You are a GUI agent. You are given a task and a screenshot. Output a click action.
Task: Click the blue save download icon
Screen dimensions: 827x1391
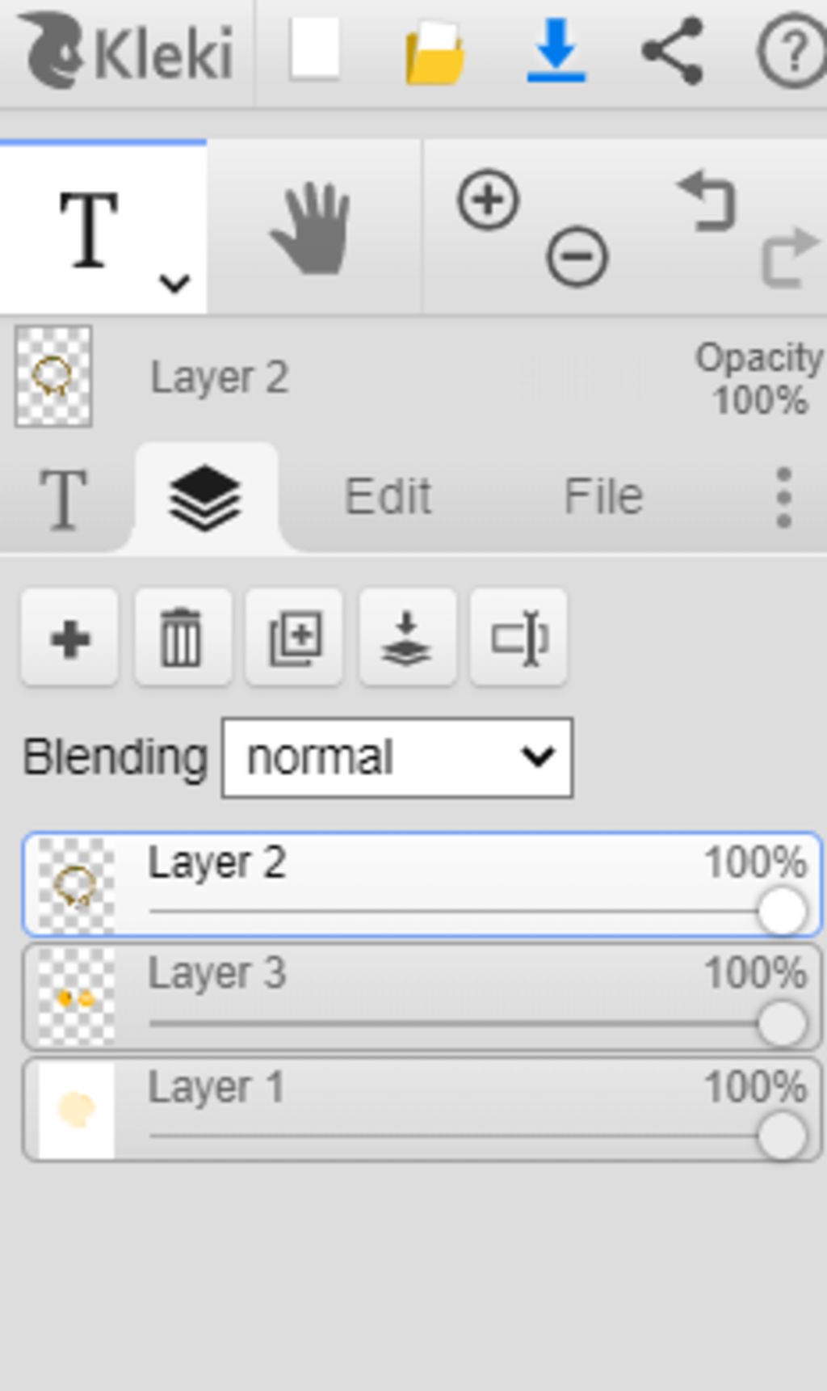click(x=556, y=52)
